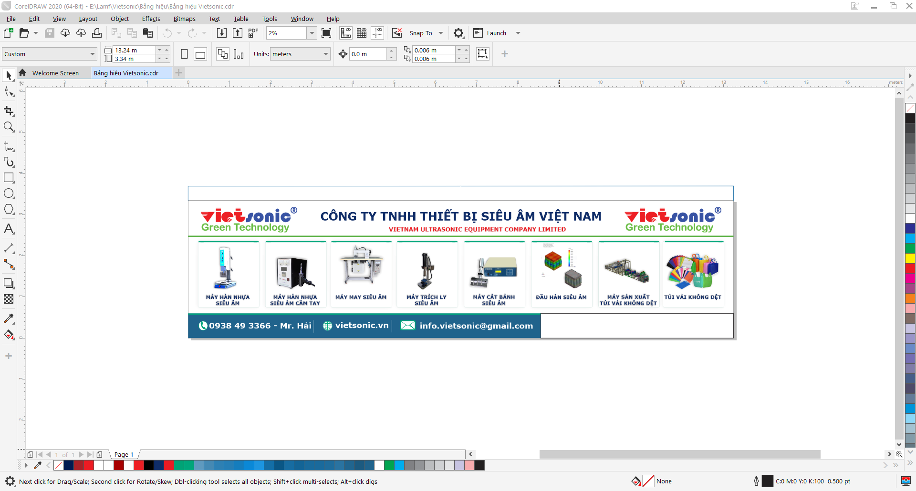Set page orientation to Landscape
The image size is (916, 491).
pyautogui.click(x=200, y=54)
